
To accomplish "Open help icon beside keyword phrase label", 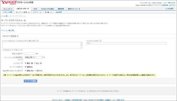I will [38, 41].
